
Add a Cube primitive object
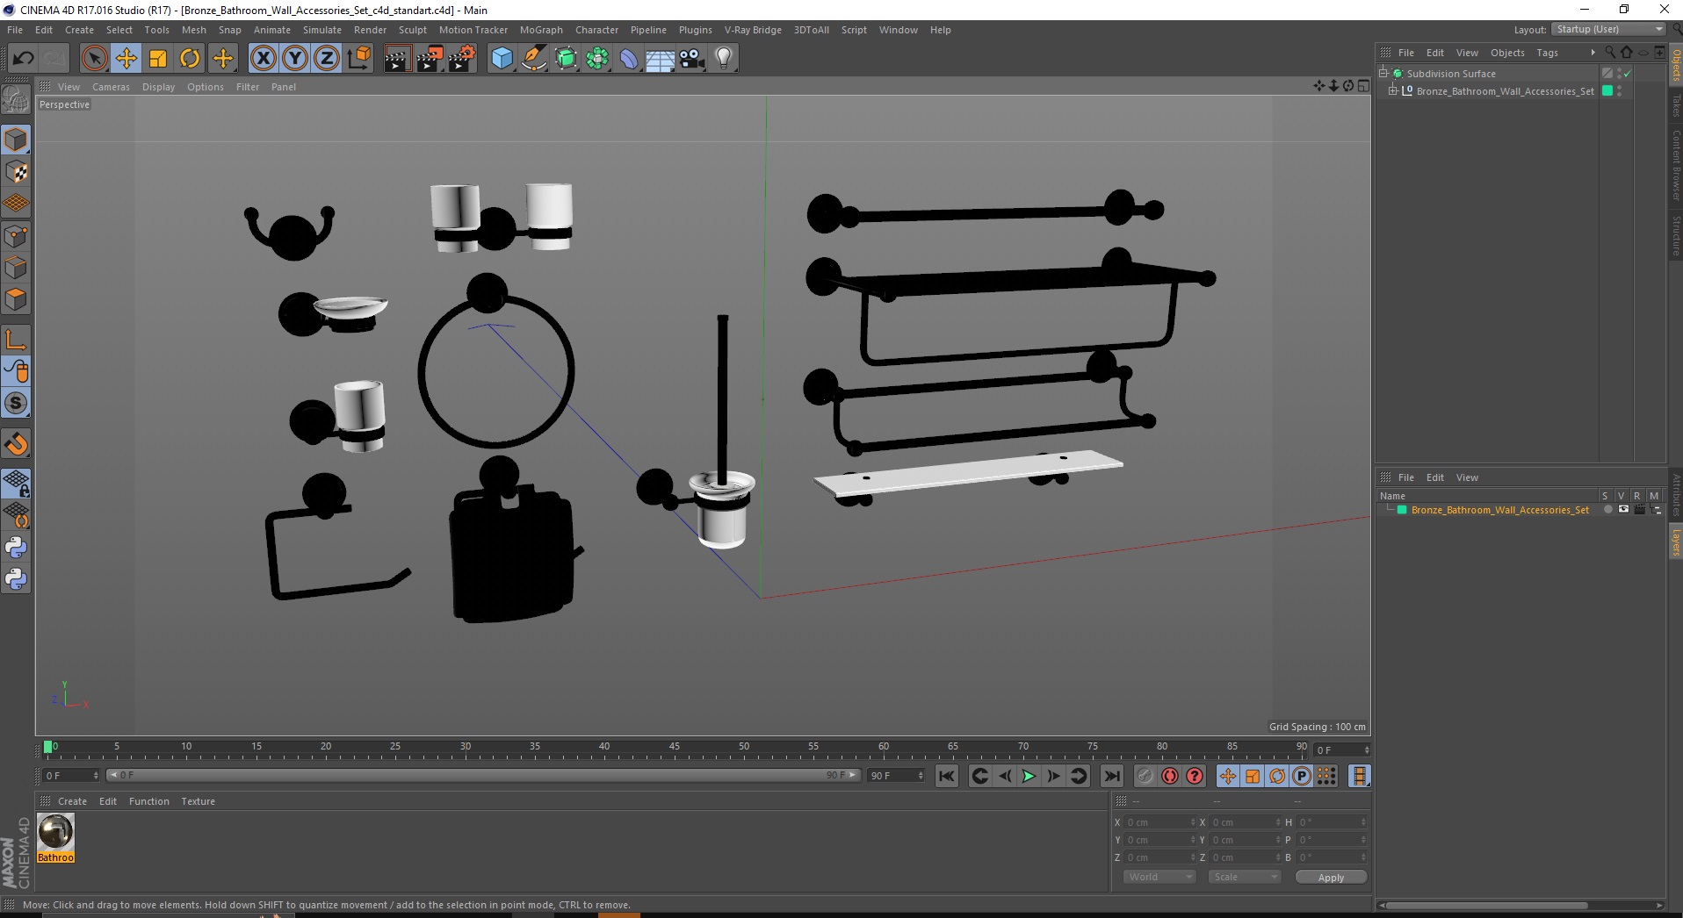point(502,59)
